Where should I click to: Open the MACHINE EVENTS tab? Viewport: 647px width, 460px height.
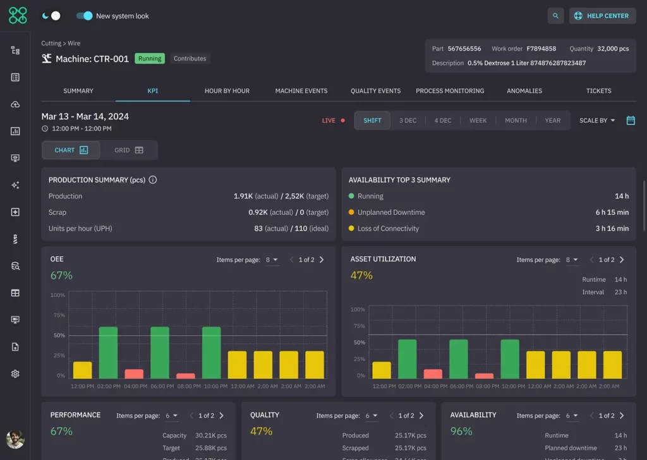pyautogui.click(x=301, y=91)
